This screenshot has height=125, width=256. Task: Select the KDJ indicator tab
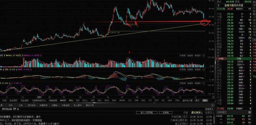pyautogui.click(x=71, y=100)
